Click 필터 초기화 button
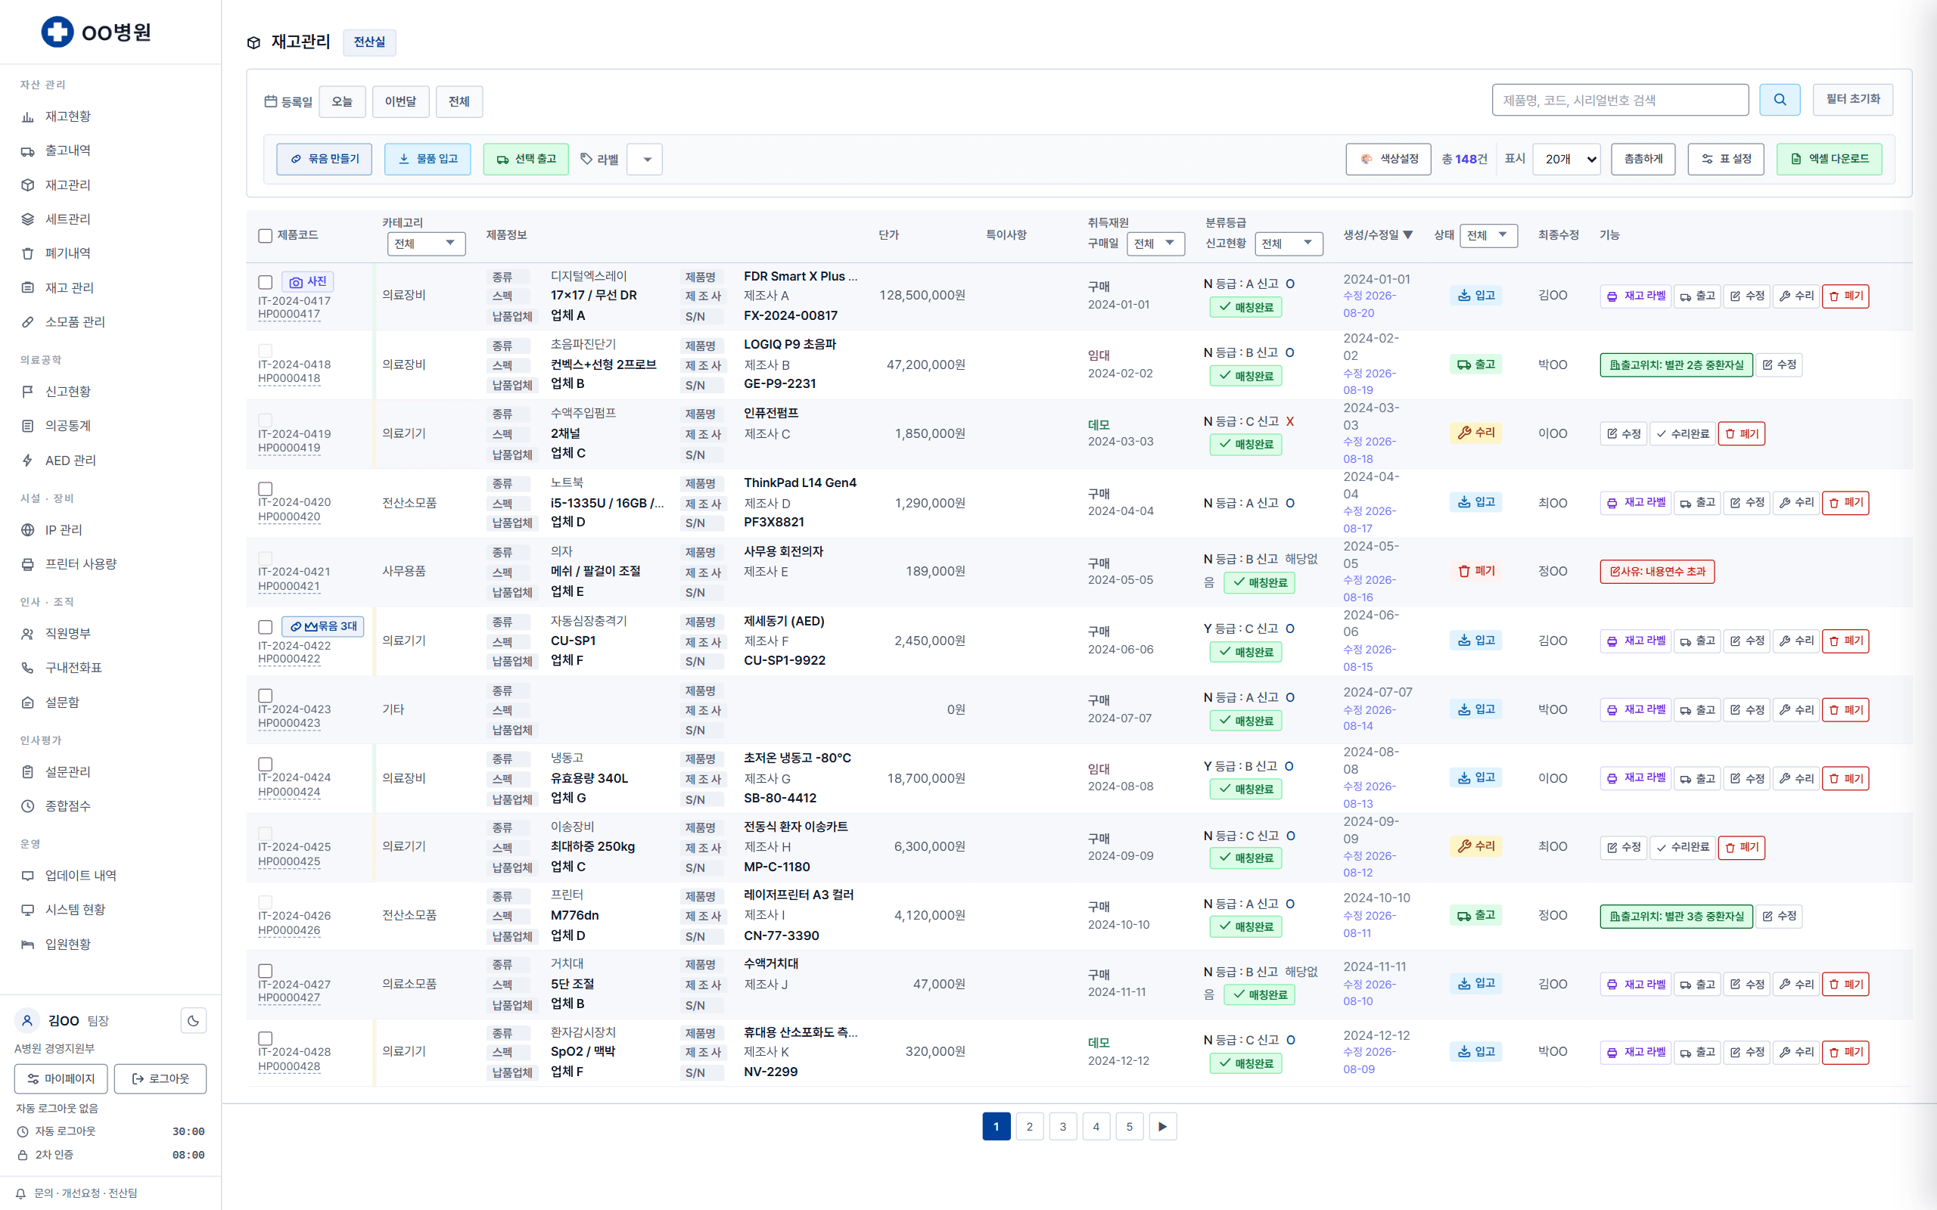Screen dimensions: 1937x1210 [1852, 99]
